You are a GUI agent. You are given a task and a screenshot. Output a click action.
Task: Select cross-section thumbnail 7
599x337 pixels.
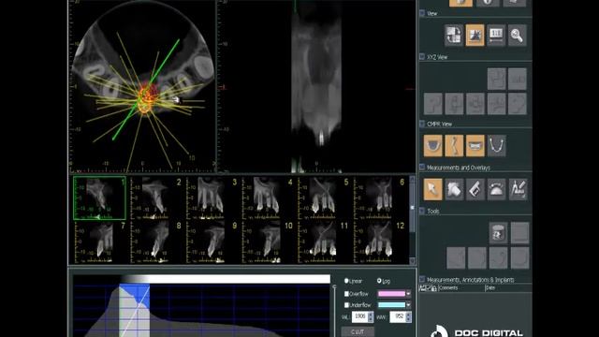tap(100, 242)
